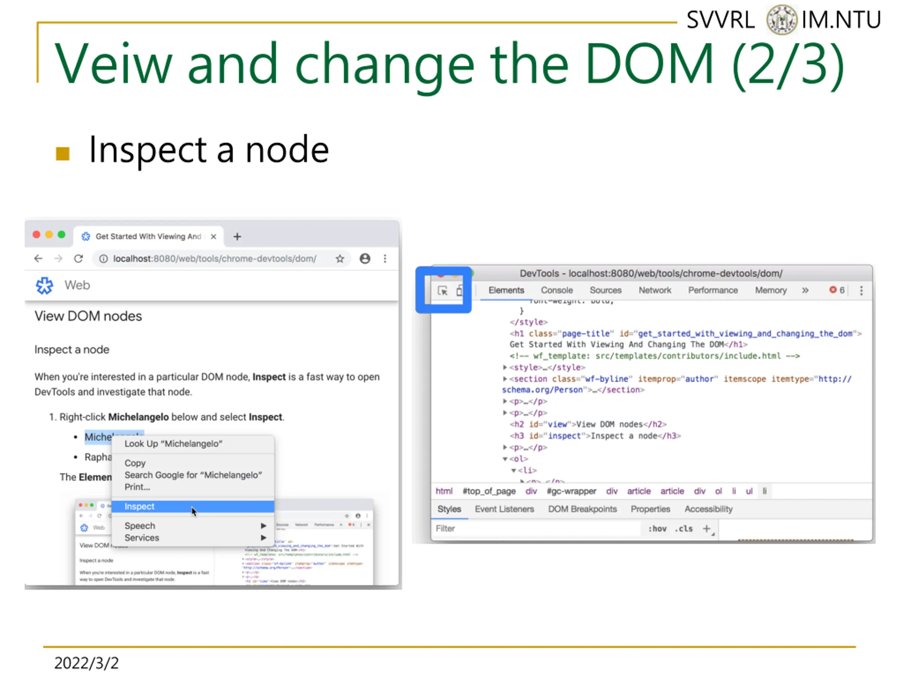The height and width of the screenshot is (677, 903).
Task: Bookmark the page with the star icon
Action: tap(340, 259)
